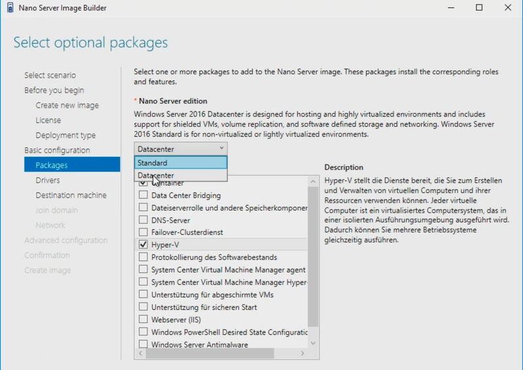Navigate to Create new image step
523x370 pixels.
(67, 105)
